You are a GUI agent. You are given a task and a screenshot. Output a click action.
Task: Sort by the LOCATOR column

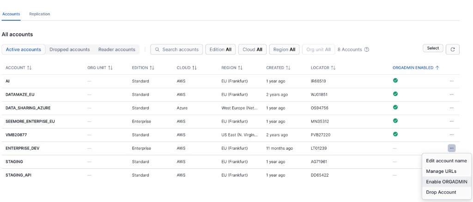pyautogui.click(x=323, y=68)
